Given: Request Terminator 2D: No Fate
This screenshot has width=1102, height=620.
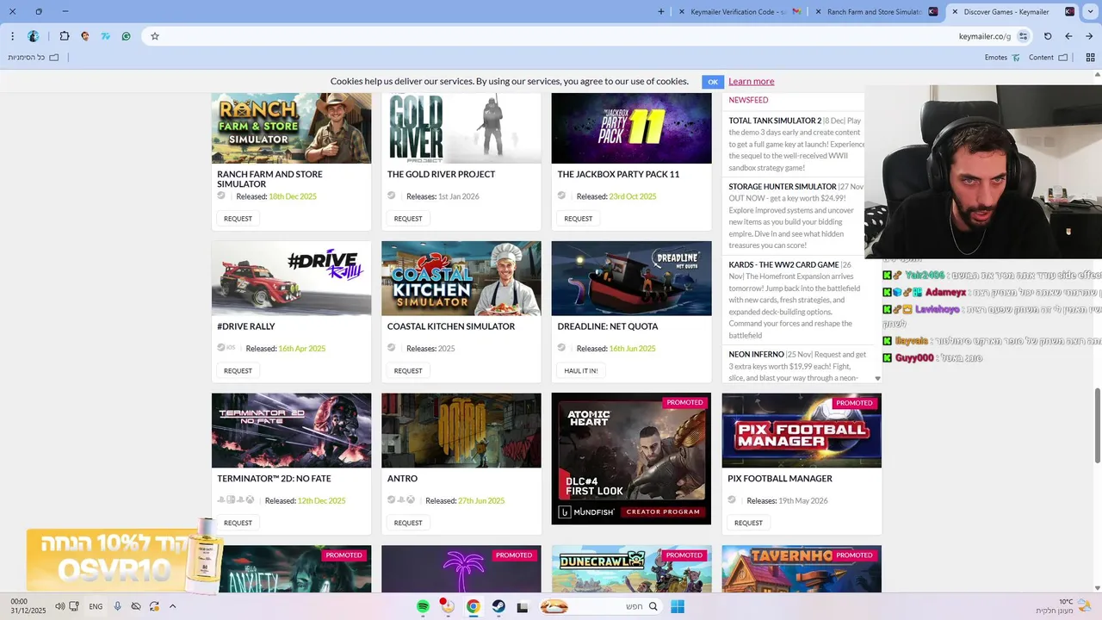Looking at the screenshot, I should [x=238, y=523].
